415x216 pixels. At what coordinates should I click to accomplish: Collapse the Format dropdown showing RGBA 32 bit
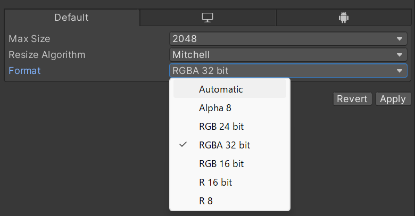288,71
